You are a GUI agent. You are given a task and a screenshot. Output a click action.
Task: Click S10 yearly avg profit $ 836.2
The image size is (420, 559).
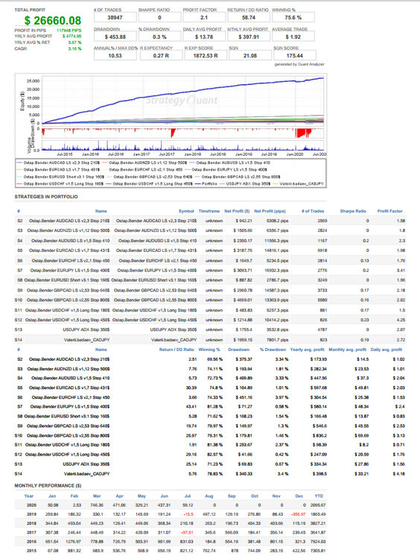coord(319,436)
